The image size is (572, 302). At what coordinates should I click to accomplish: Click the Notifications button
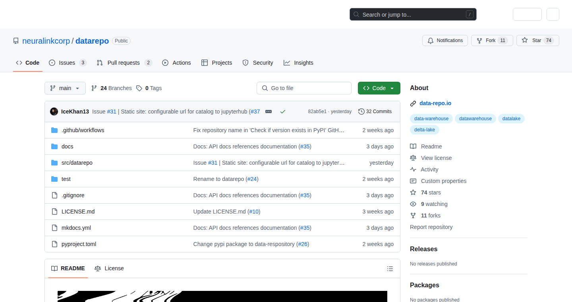(445, 40)
